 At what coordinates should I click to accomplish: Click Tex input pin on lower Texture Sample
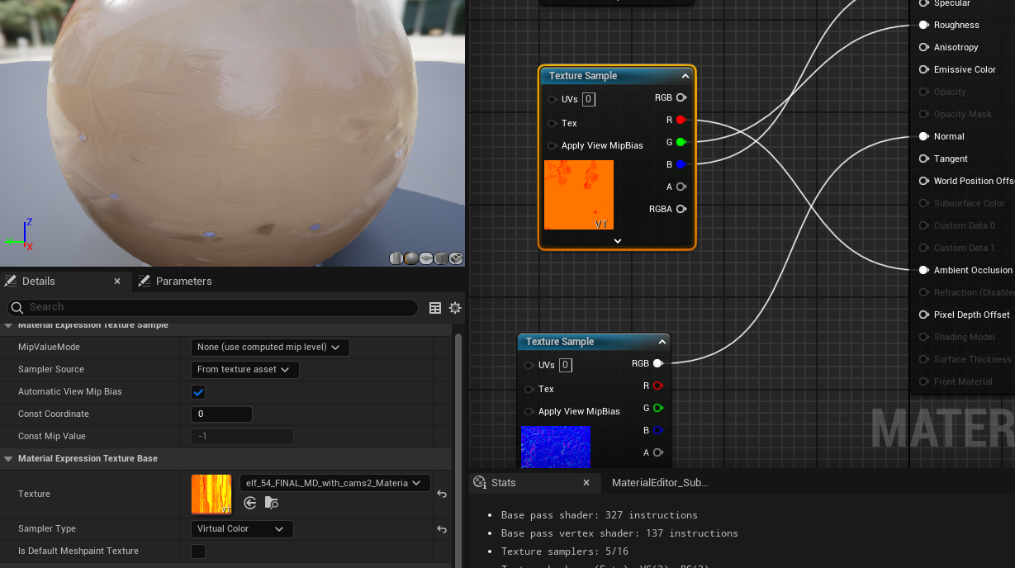[x=529, y=389]
